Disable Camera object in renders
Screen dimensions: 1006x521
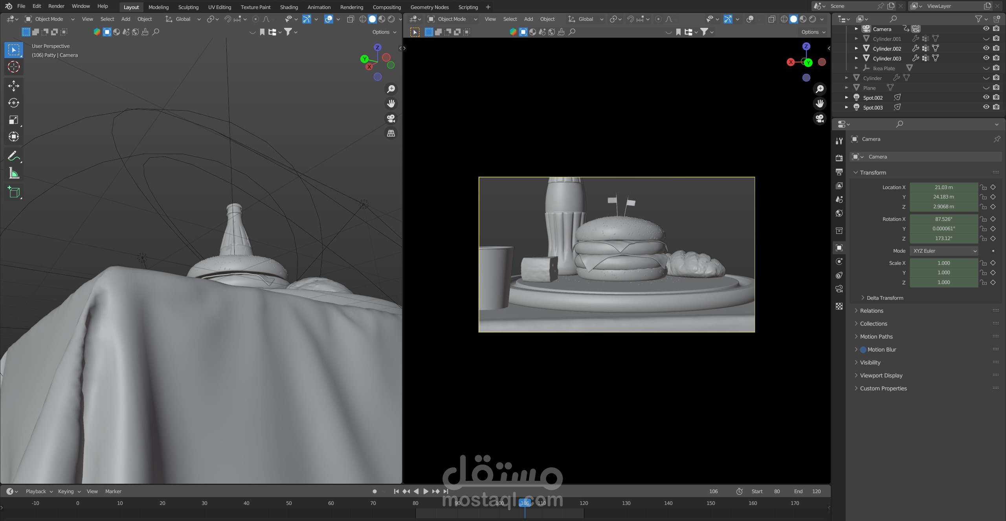tap(996, 29)
